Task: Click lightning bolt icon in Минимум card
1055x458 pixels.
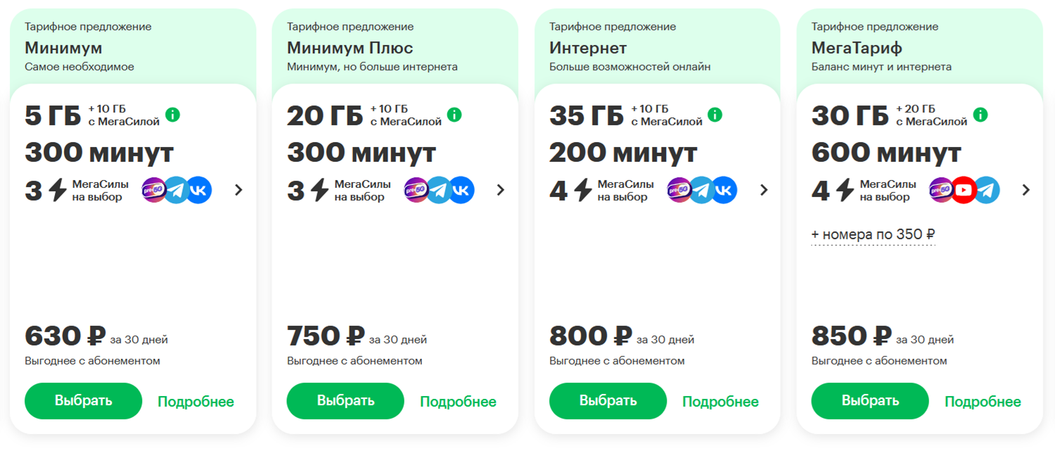Action: pyautogui.click(x=58, y=190)
